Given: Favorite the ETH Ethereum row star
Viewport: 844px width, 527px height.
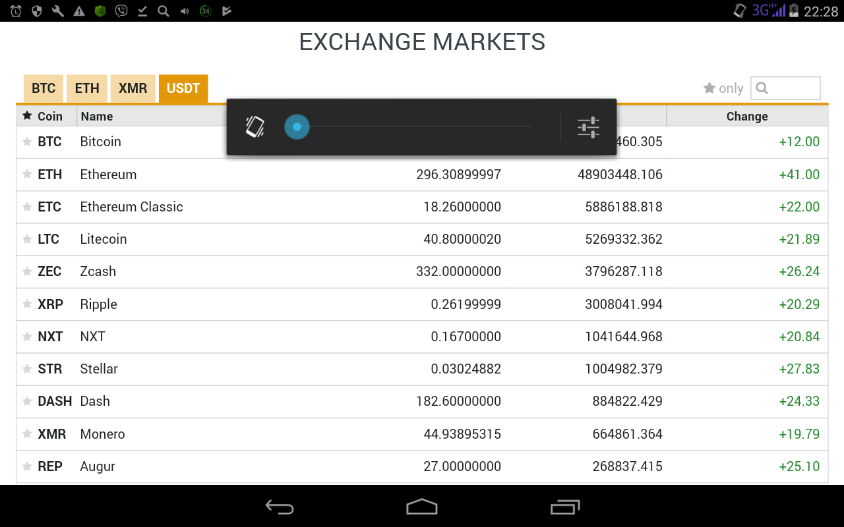Looking at the screenshot, I should tap(27, 175).
